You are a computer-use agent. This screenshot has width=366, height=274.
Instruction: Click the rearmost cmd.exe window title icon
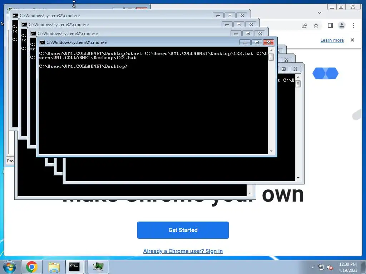[15, 16]
